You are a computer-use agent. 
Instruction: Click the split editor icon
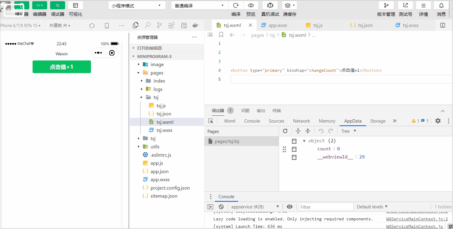click(443, 25)
